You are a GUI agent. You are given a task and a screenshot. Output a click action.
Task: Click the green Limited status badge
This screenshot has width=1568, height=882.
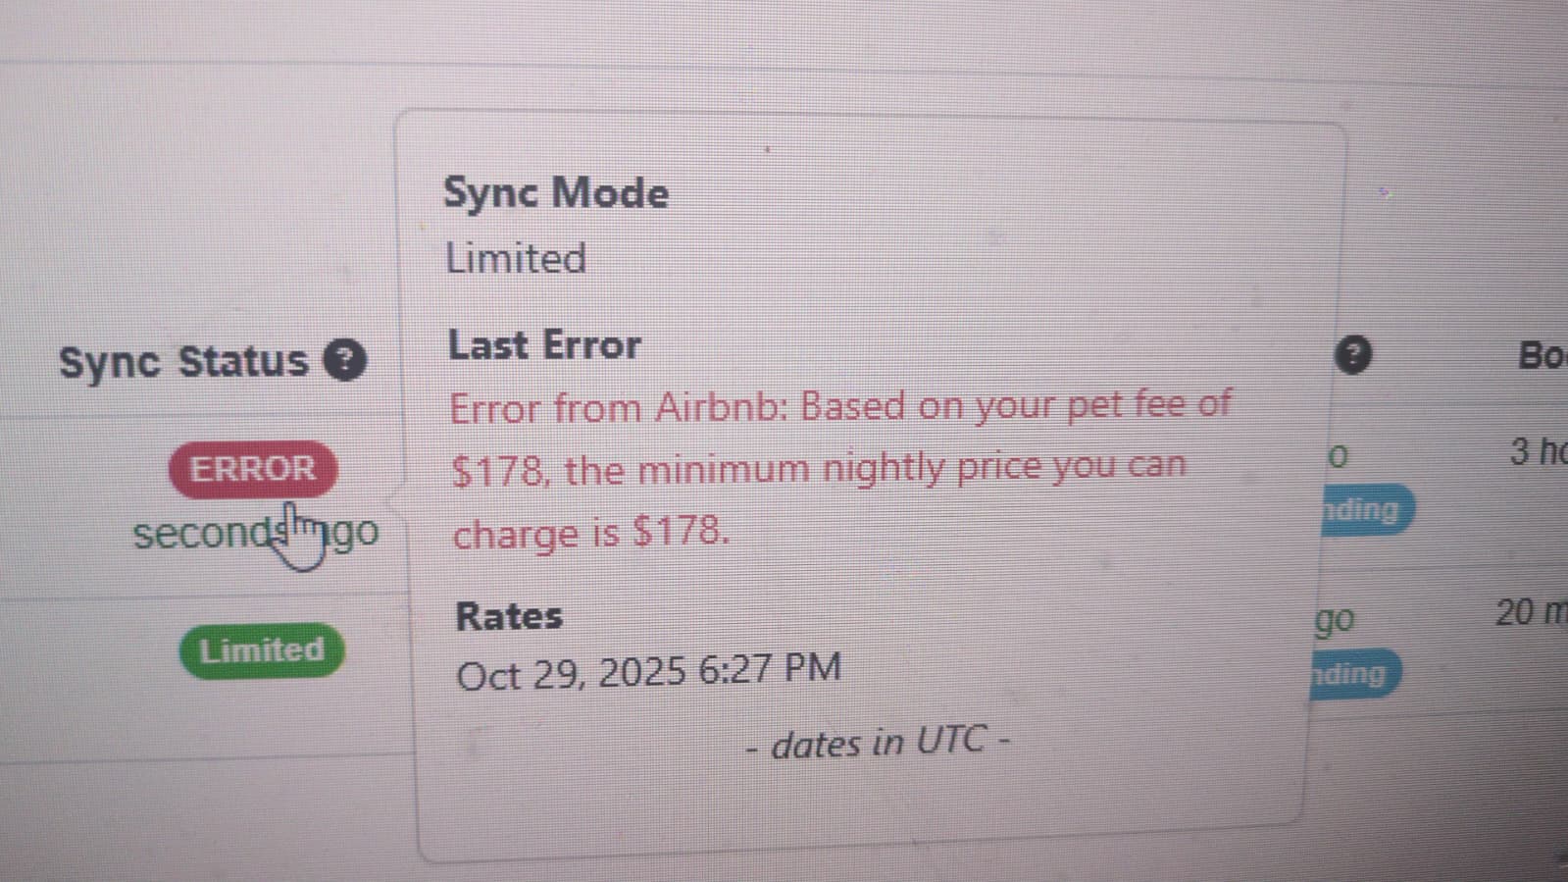262,649
